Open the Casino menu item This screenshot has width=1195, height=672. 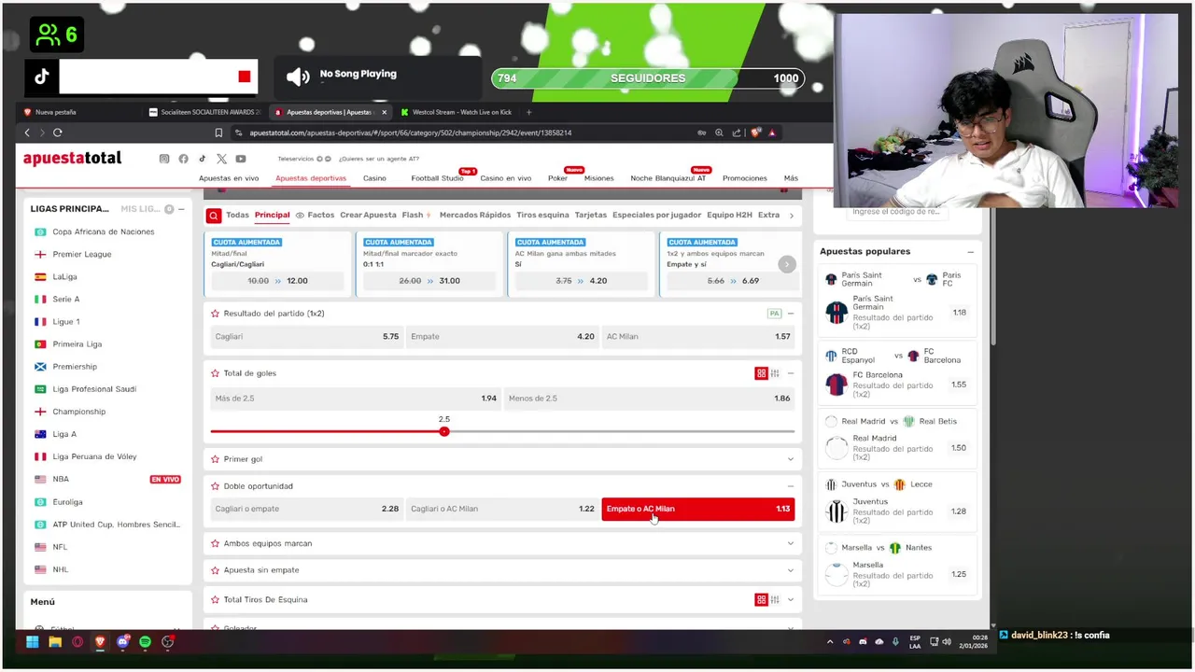[374, 178]
